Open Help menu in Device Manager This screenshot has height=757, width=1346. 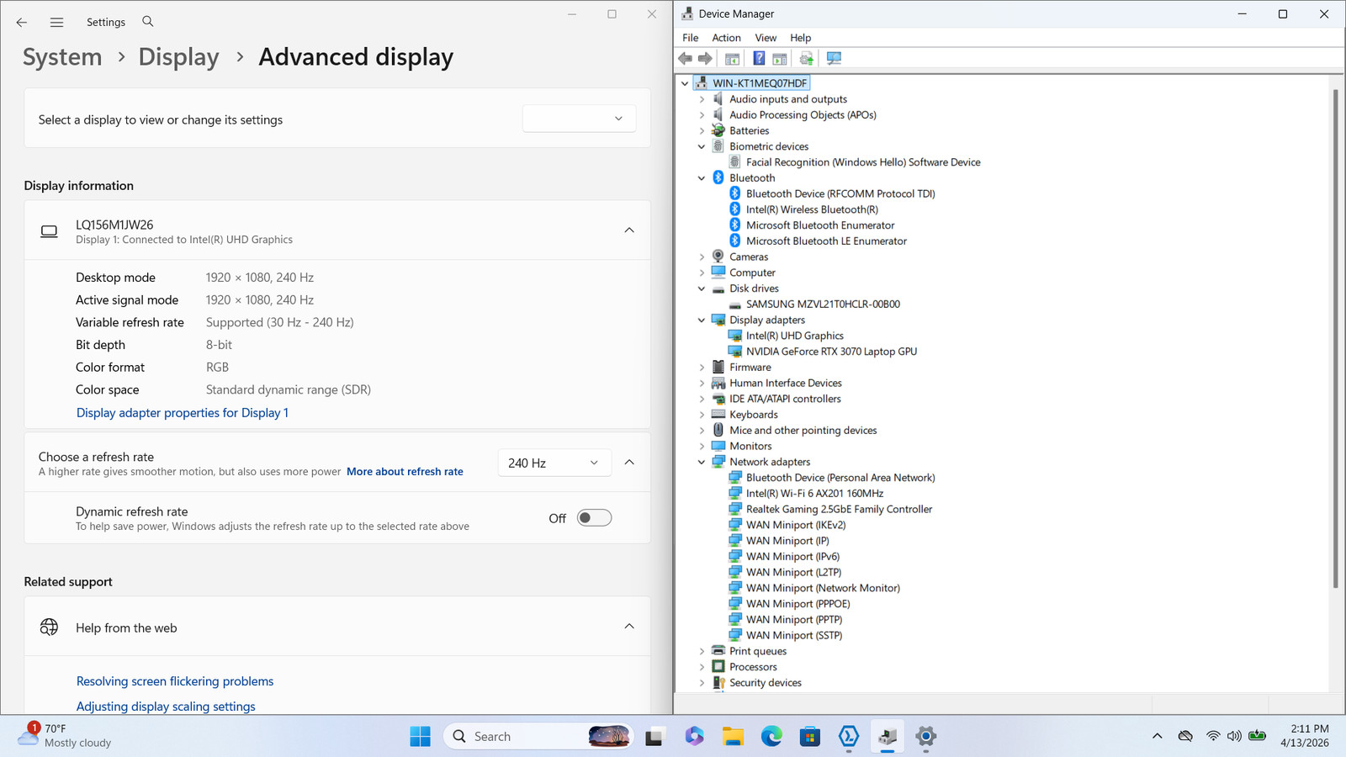pyautogui.click(x=800, y=38)
